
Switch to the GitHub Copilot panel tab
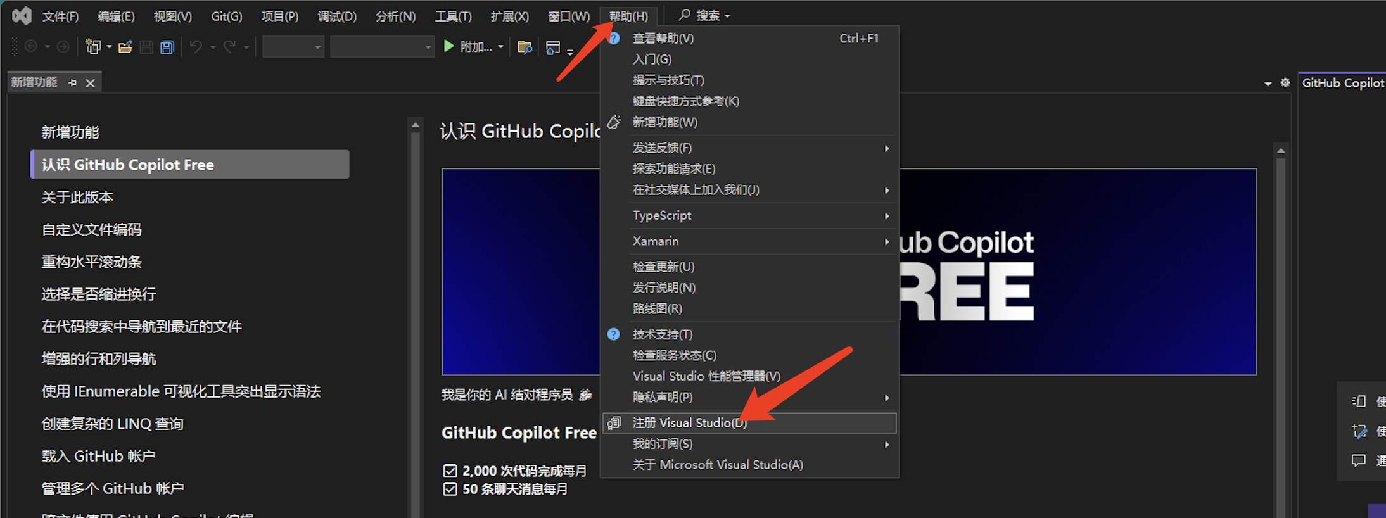[1342, 83]
